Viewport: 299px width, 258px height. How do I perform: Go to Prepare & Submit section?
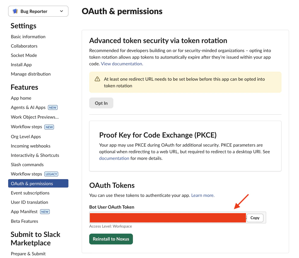pos(28,254)
